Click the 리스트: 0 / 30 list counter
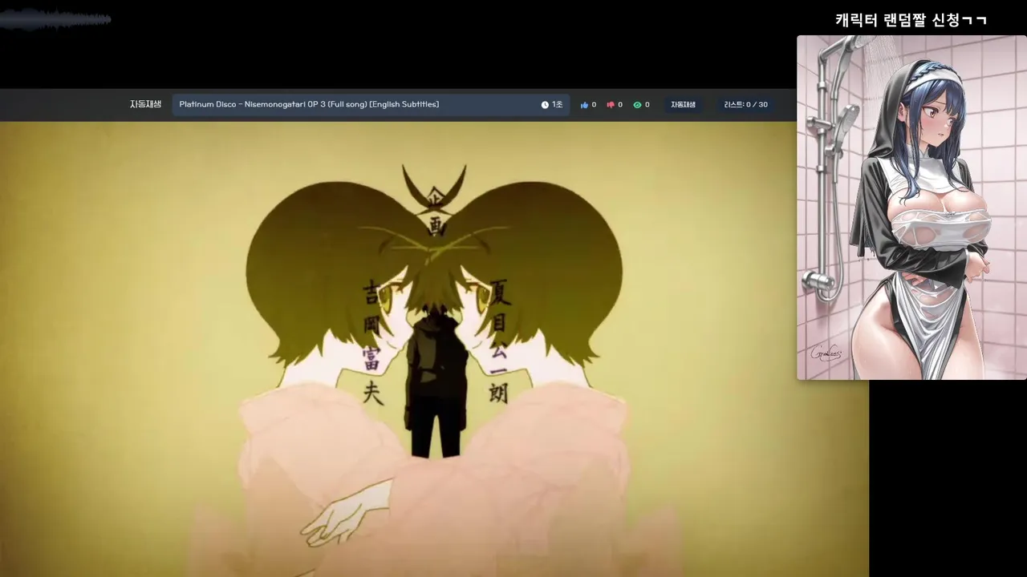The width and height of the screenshot is (1027, 577). click(x=745, y=105)
